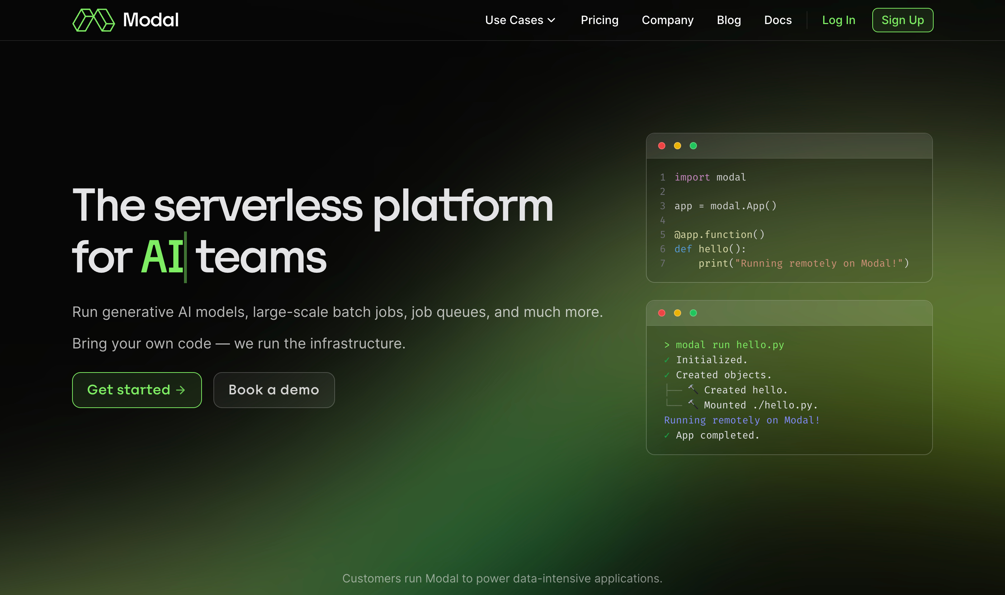Click red dot on code editor window

(x=662, y=146)
